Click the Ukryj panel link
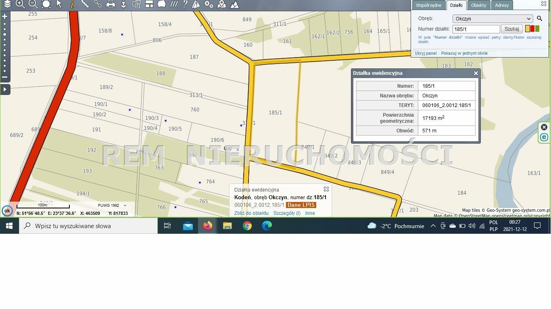The image size is (551, 309). click(426, 53)
